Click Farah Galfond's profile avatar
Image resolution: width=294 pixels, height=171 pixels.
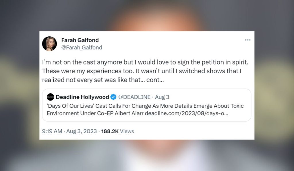click(49, 44)
